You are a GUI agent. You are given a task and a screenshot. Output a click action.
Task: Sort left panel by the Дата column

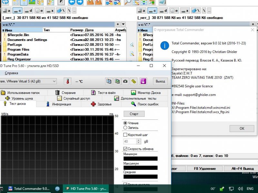(99, 30)
